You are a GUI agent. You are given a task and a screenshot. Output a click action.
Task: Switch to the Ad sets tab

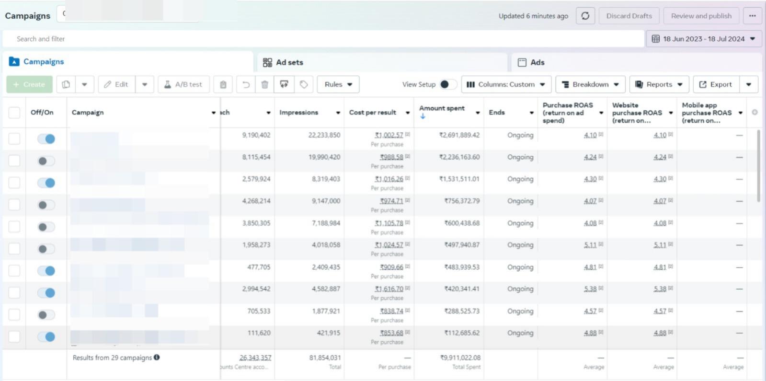pos(382,62)
